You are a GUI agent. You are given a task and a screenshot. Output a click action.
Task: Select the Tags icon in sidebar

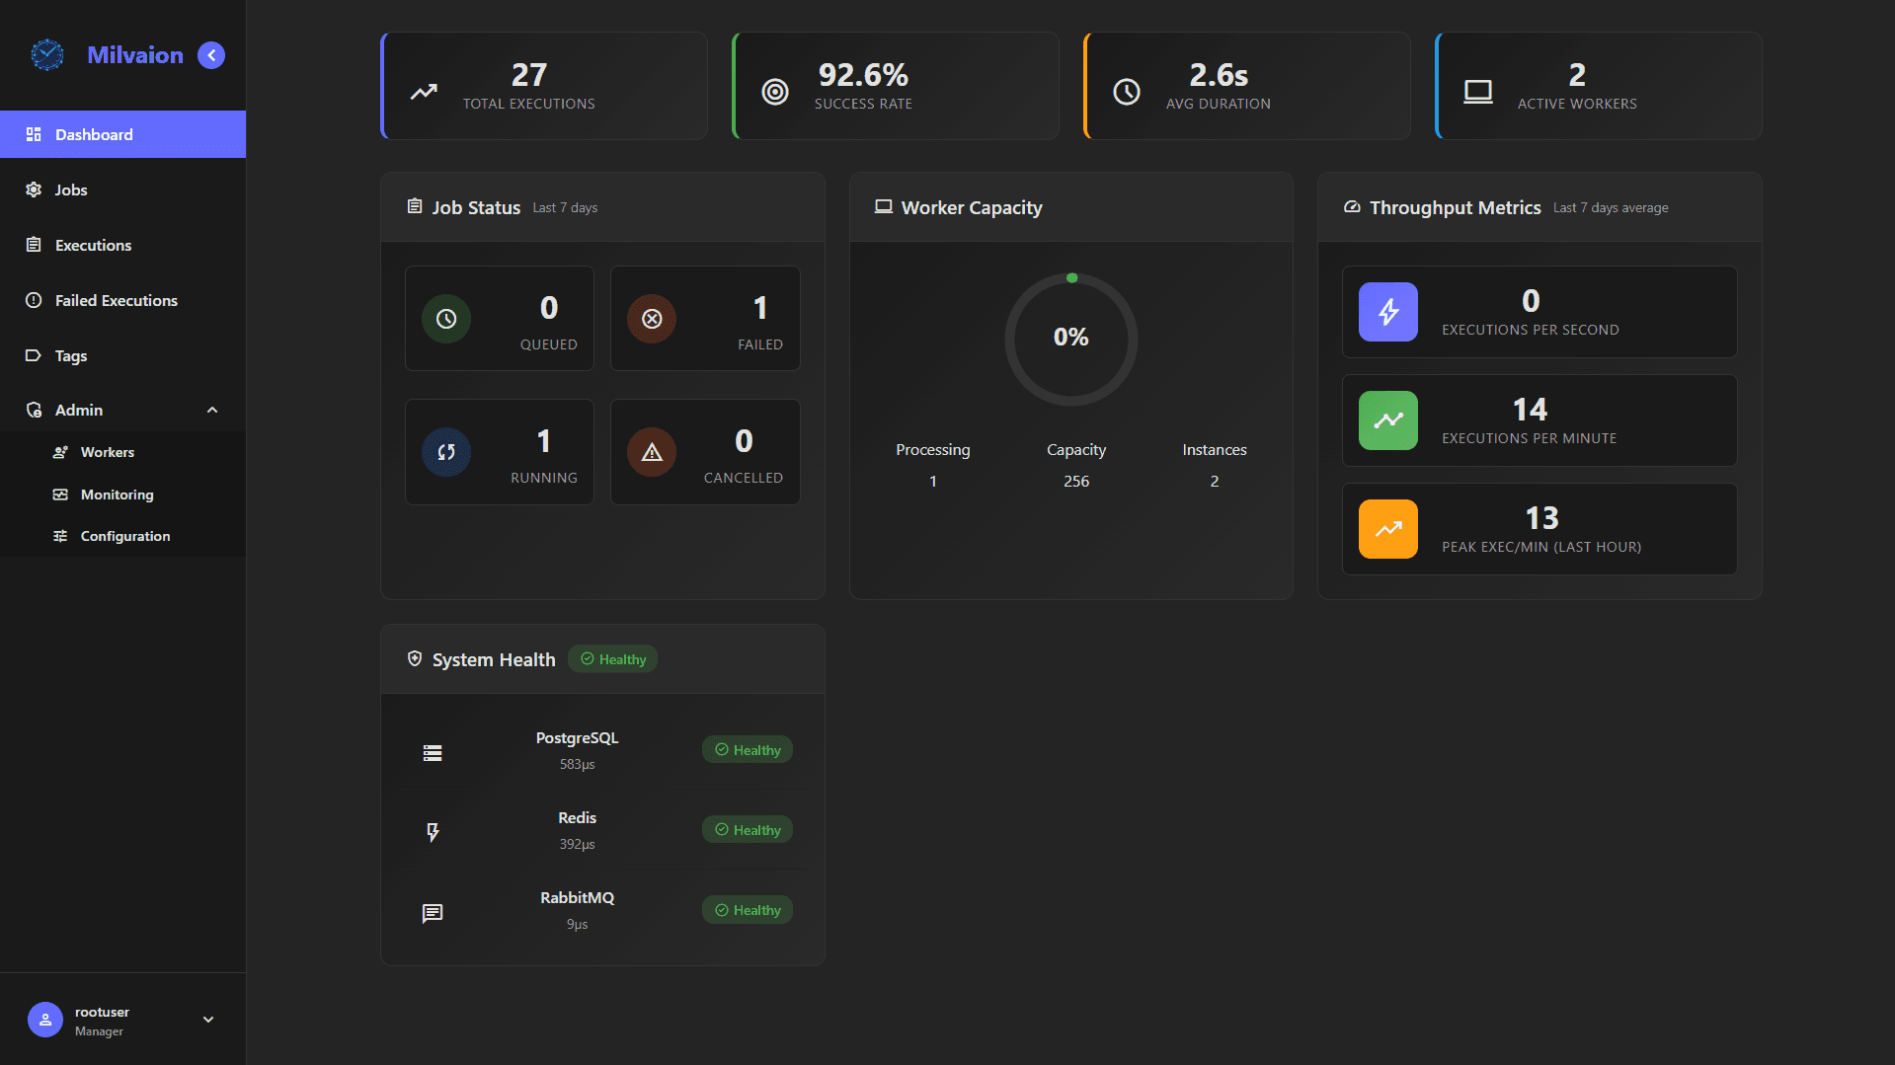(x=33, y=355)
